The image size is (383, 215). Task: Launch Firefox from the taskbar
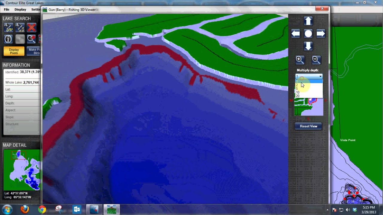pyautogui.click(x=25, y=210)
